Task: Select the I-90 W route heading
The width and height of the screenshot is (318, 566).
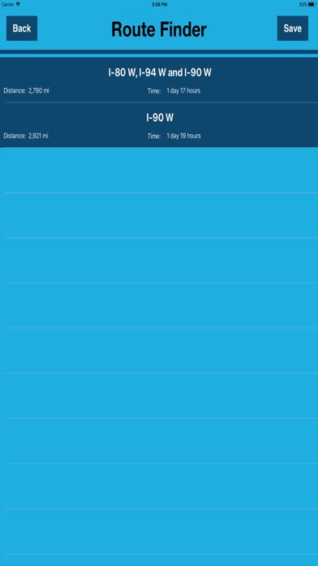Action: (160, 118)
